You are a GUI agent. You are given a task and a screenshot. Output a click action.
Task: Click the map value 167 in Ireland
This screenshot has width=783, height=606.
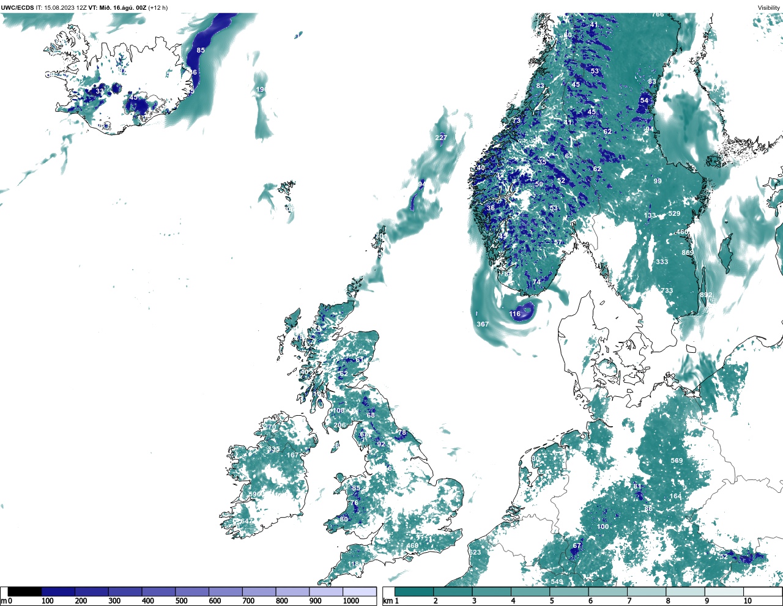click(293, 455)
